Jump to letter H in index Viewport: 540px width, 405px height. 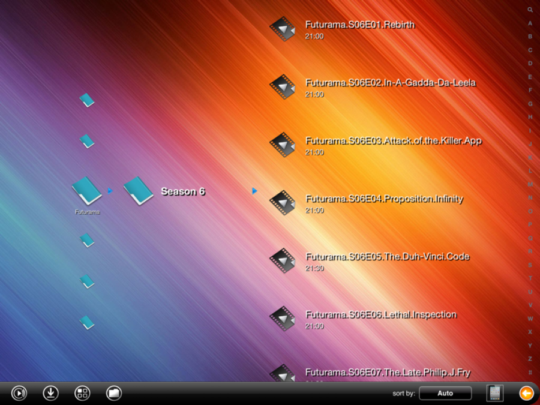click(530, 117)
